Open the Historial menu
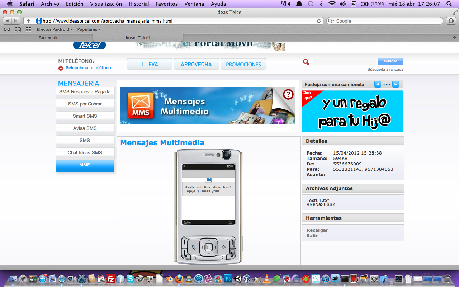Screen dimensions: 459x287 tap(139, 4)
